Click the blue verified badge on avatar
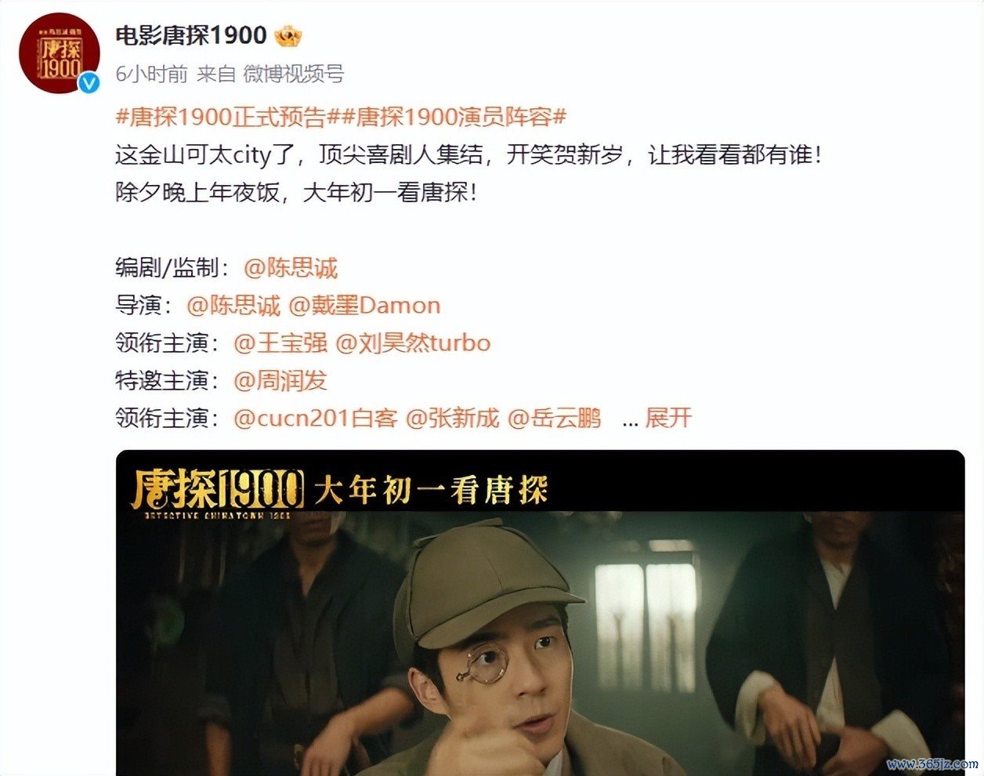Screen dimensions: 984x776 tap(89, 83)
